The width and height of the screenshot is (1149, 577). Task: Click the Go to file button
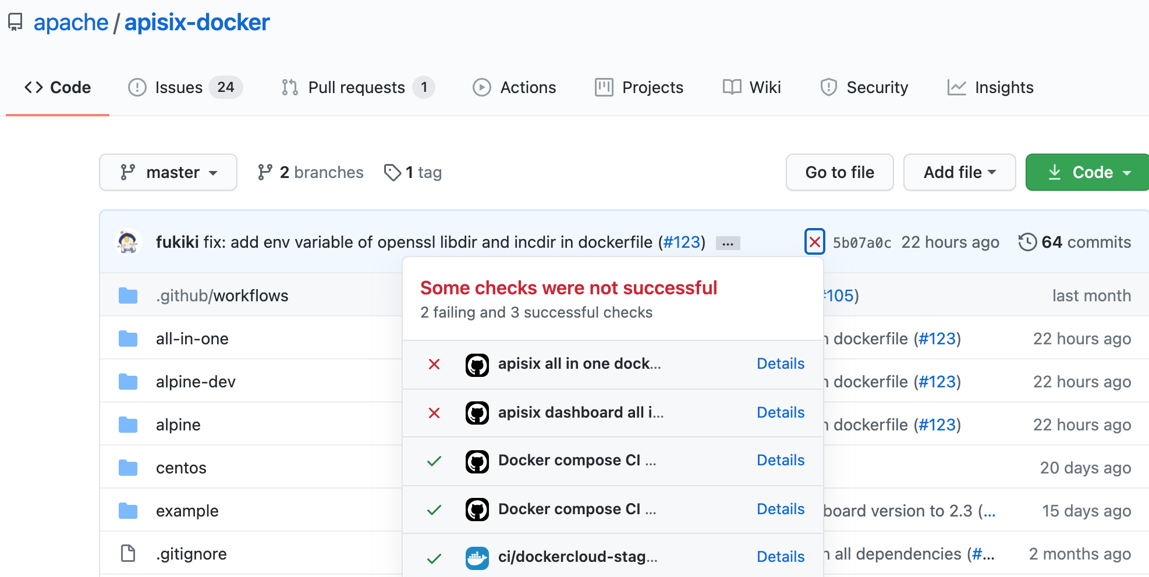(x=839, y=172)
